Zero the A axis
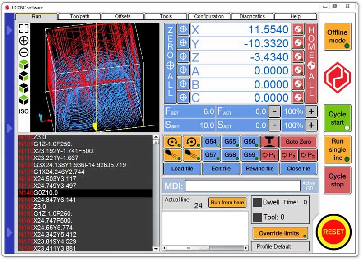The width and height of the screenshot is (361, 260). pyautogui.click(x=183, y=70)
